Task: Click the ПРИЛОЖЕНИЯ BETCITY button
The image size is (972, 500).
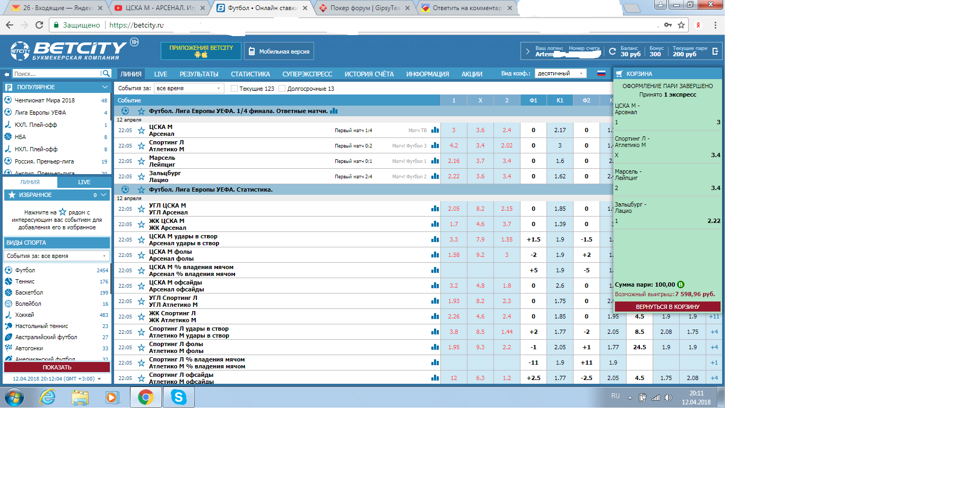Action: click(201, 51)
